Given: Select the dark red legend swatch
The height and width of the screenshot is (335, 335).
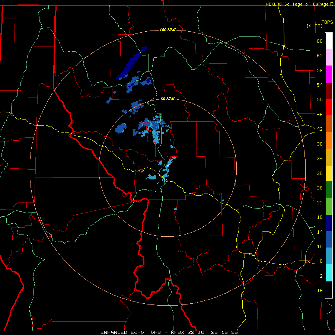Looking at the screenshot, I should [x=329, y=90].
